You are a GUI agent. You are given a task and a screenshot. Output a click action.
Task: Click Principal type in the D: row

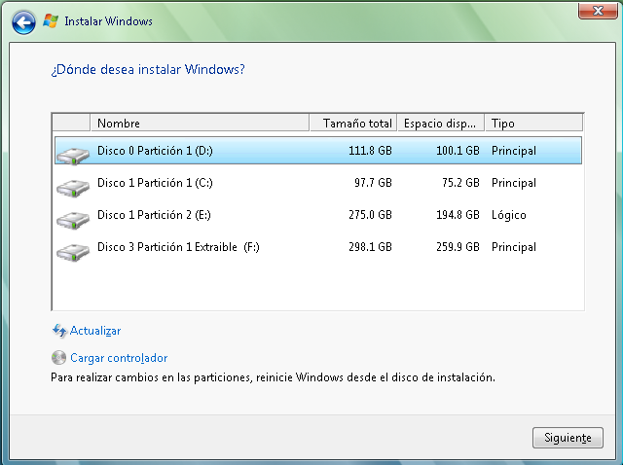[514, 151]
